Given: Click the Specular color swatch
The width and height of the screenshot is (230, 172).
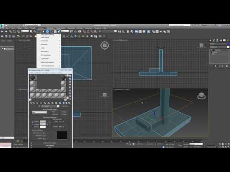Looking at the screenshot, I should 43,127.
